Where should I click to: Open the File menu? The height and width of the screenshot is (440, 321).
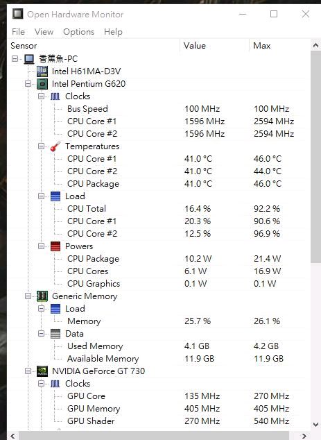[18, 32]
